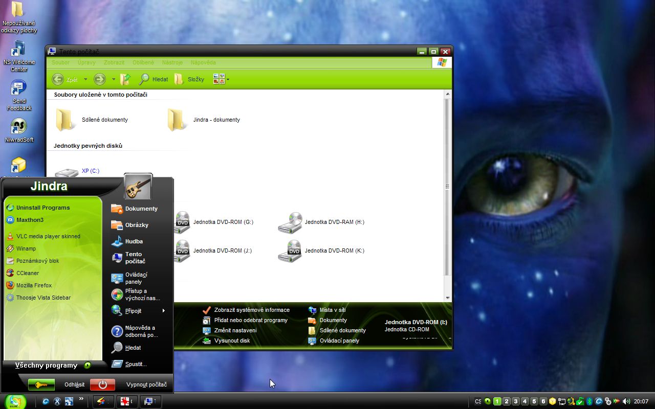Click the Up one folder toolbar icon
This screenshot has width=655, height=409.
[125, 79]
